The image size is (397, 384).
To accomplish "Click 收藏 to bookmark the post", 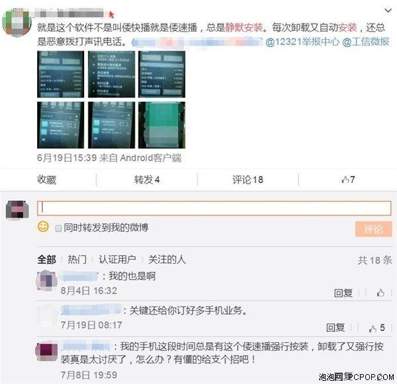I will [x=46, y=180].
